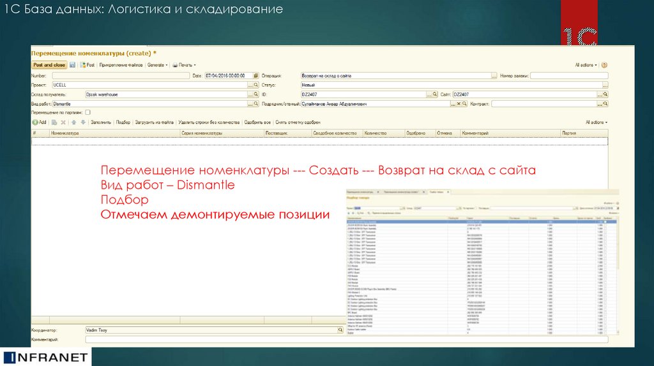654x366 pixels.
Task: Click Загрузить из файла button
Action: click(155, 122)
